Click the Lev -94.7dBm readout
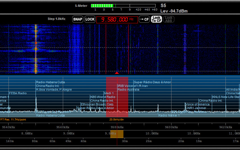This screenshot has height=150, width=240. tap(174, 11)
